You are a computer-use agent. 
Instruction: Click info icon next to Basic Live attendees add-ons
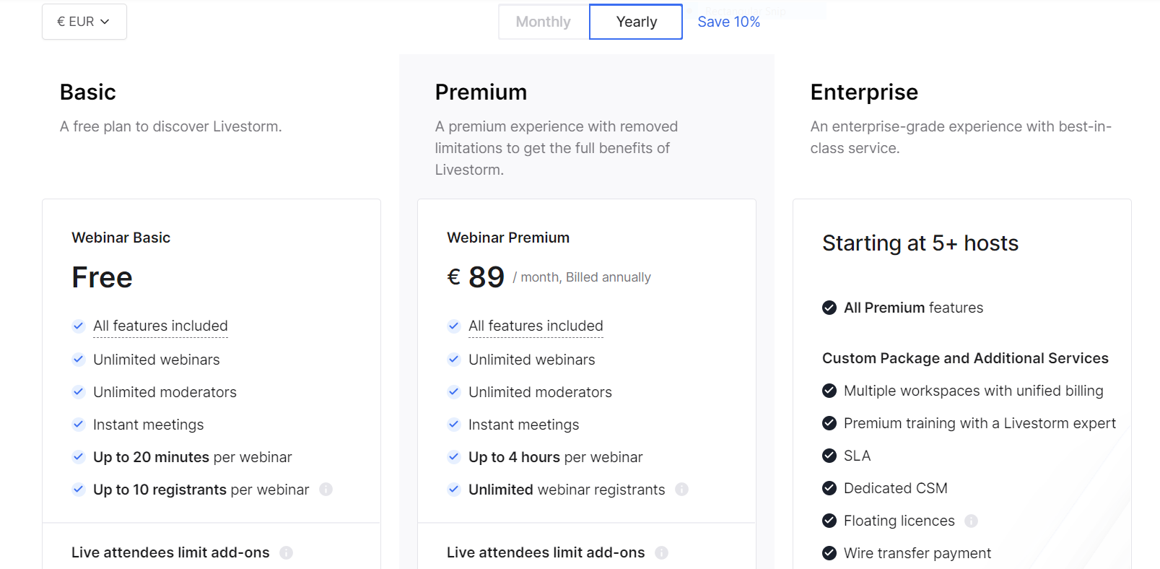point(287,552)
